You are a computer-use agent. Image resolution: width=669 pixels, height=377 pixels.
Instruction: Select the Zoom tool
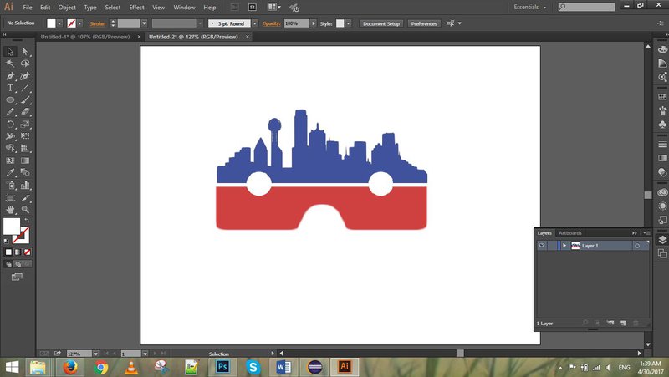coord(26,209)
